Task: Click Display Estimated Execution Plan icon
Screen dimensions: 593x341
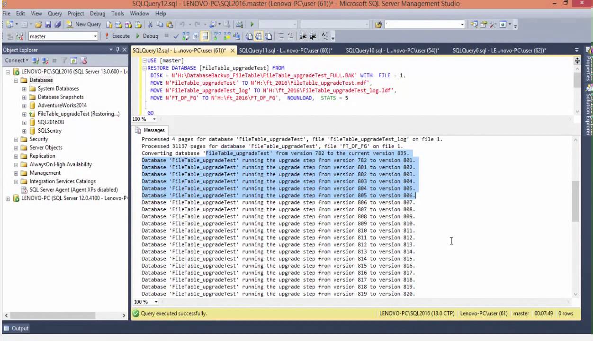Action: click(186, 36)
